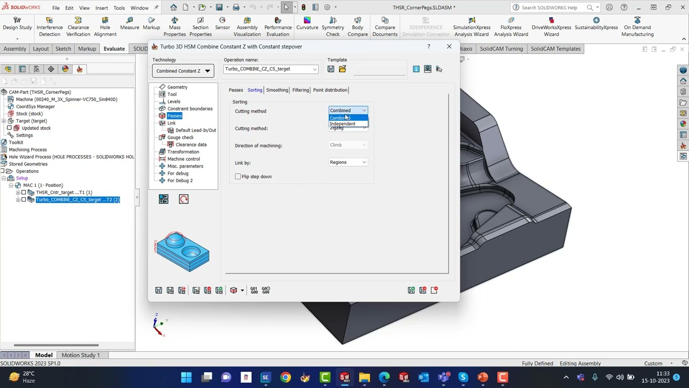Open the Technology Combined Constant Z dropdown
This screenshot has height=388, width=689.
[183, 71]
